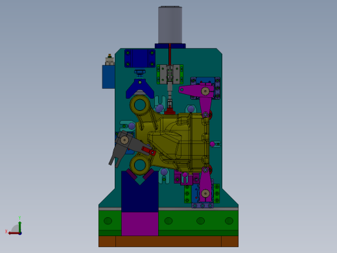Select the blue four-bolt mounting block at top
Image resolution: width=337 pixels, height=253 pixels.
click(140, 58)
